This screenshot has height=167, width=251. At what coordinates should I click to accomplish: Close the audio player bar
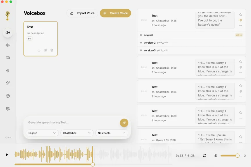click(x=245, y=156)
